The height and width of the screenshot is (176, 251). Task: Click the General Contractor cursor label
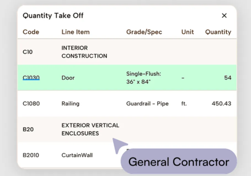(179, 162)
